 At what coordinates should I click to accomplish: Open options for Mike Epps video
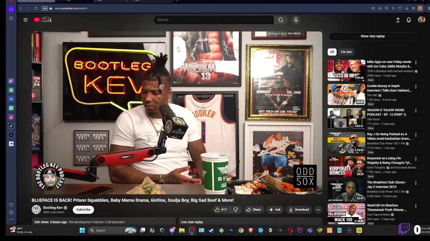416,63
